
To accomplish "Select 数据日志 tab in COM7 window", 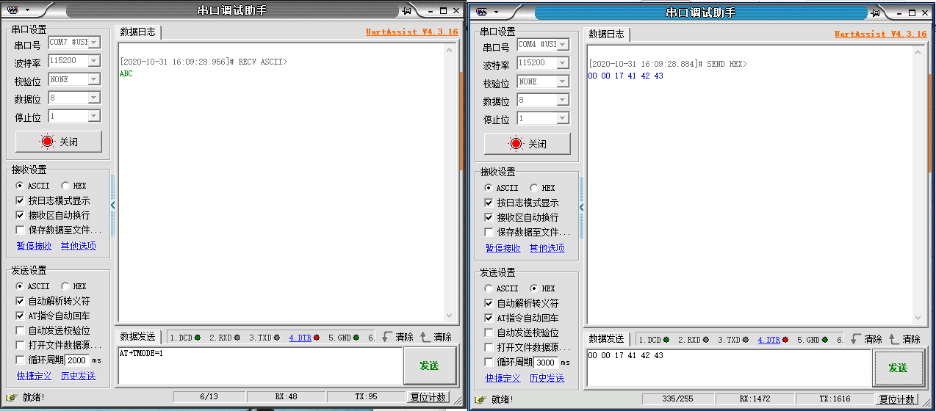I will [x=138, y=32].
